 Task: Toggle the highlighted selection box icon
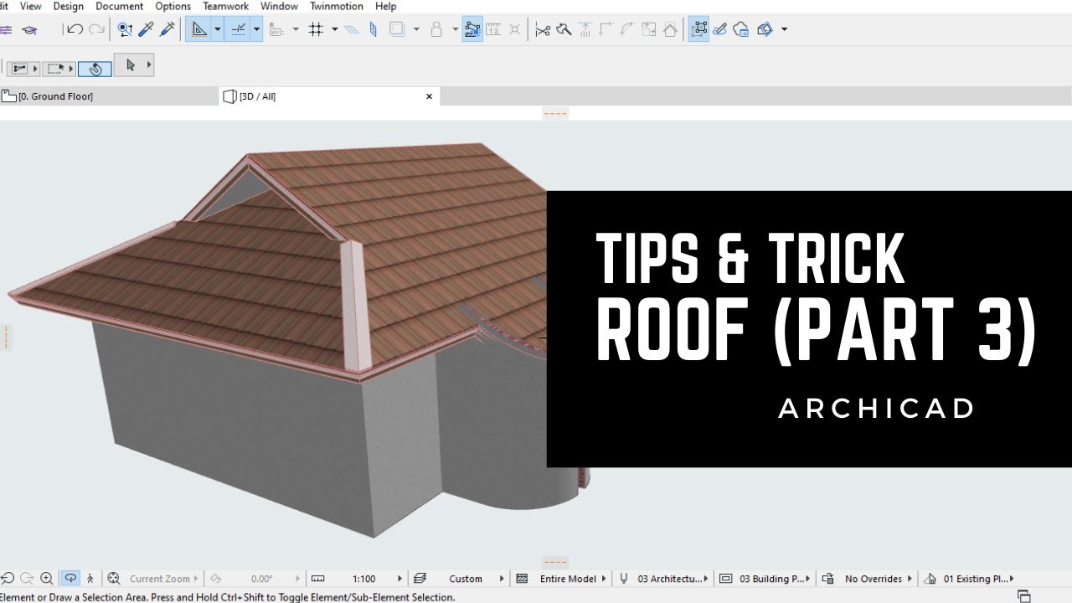(x=698, y=29)
